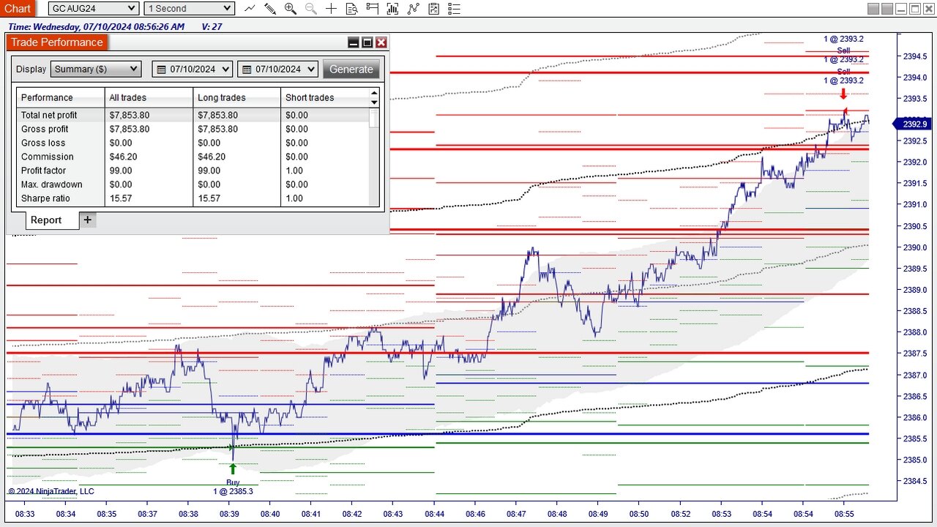This screenshot has height=527, width=937.
Task: Open the 1 Second interval dropdown
Action: 188,9
